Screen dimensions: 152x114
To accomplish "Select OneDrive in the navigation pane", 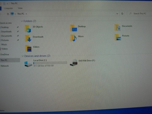I will point(5,54).
